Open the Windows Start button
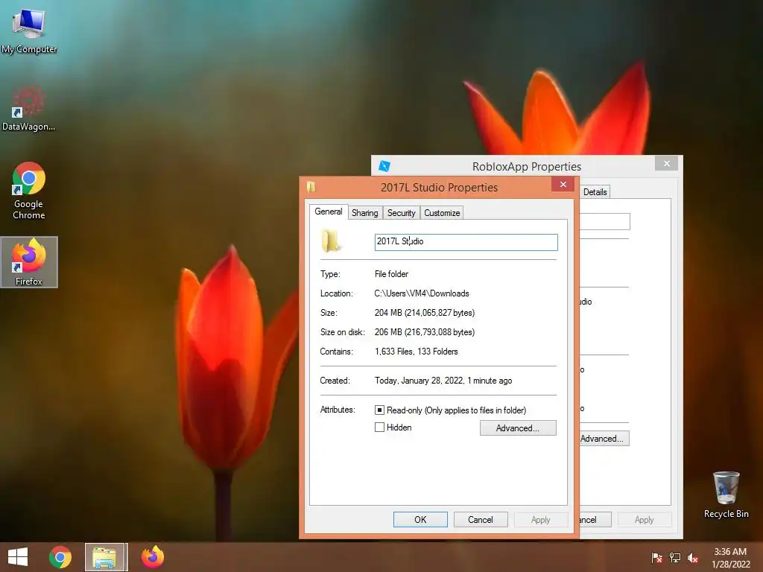 (18, 557)
